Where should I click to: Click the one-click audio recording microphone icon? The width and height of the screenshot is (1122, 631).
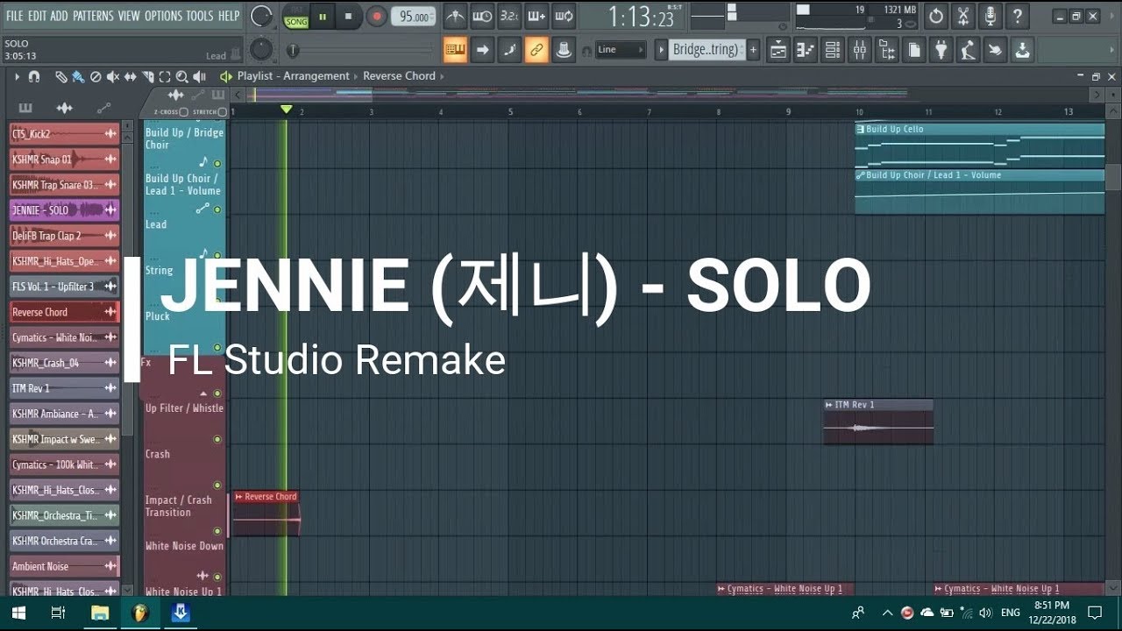(991, 16)
